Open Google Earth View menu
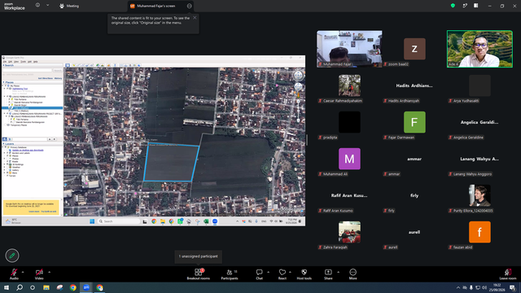The width and height of the screenshot is (521, 293). tap(16, 62)
